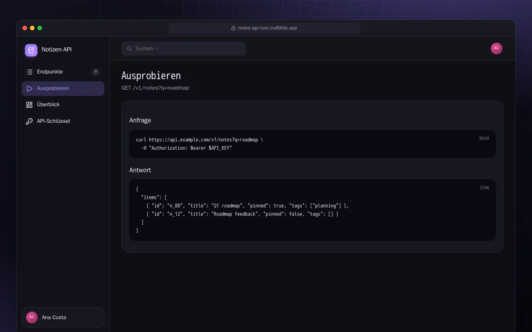Click the Anfrage heading
Viewport: 532px width, 332px height.
[x=140, y=120]
